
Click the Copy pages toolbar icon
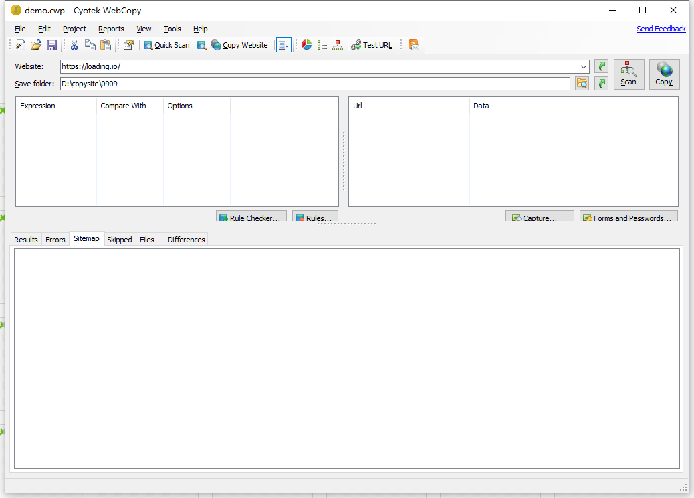coord(90,45)
